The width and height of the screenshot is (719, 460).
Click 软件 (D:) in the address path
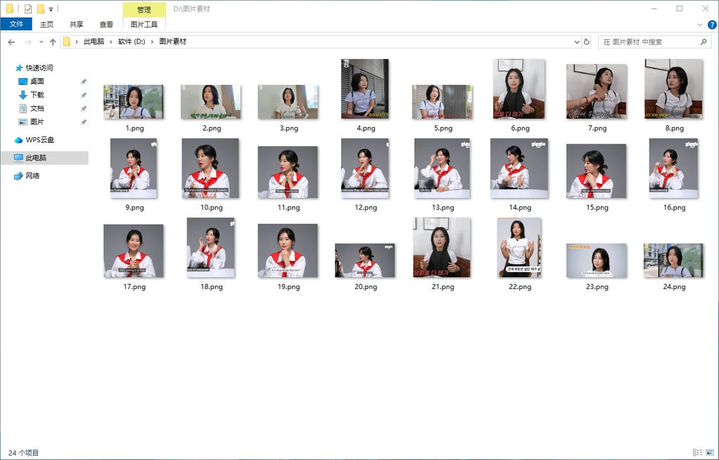(131, 42)
